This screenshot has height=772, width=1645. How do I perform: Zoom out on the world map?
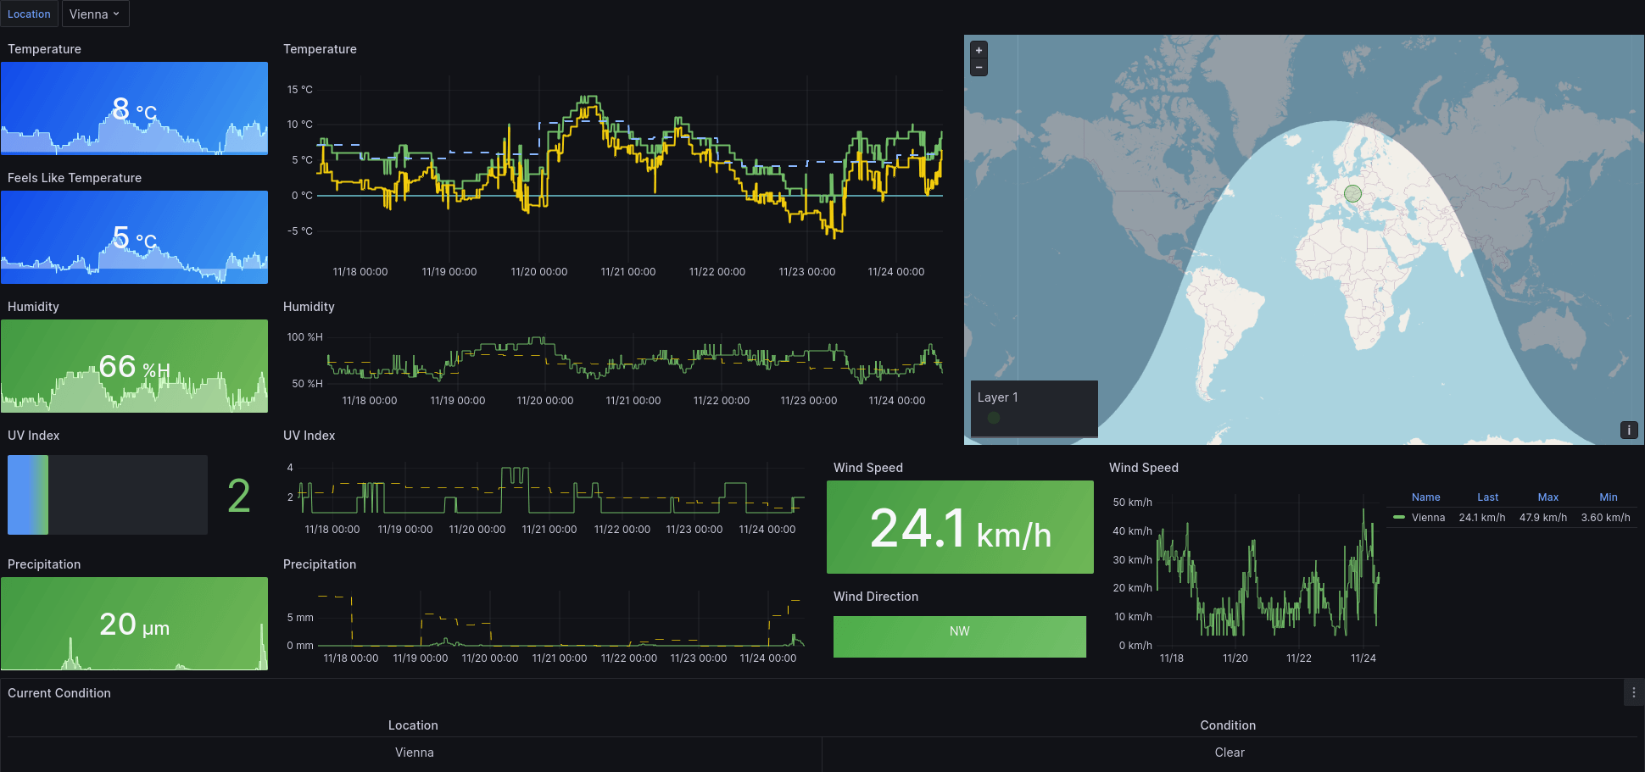pyautogui.click(x=979, y=66)
